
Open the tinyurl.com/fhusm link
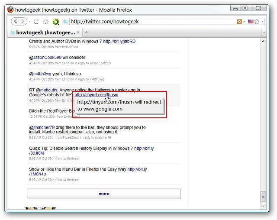[96, 95]
